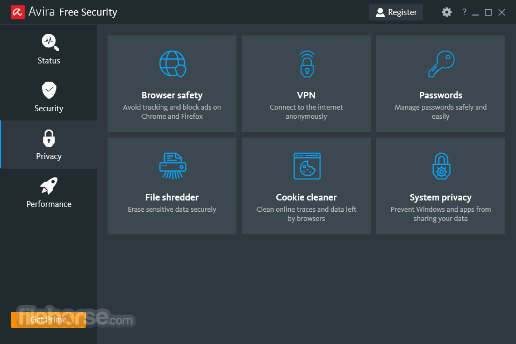
Task: Click the System privacy lock gear icon
Action: pyautogui.click(x=441, y=166)
